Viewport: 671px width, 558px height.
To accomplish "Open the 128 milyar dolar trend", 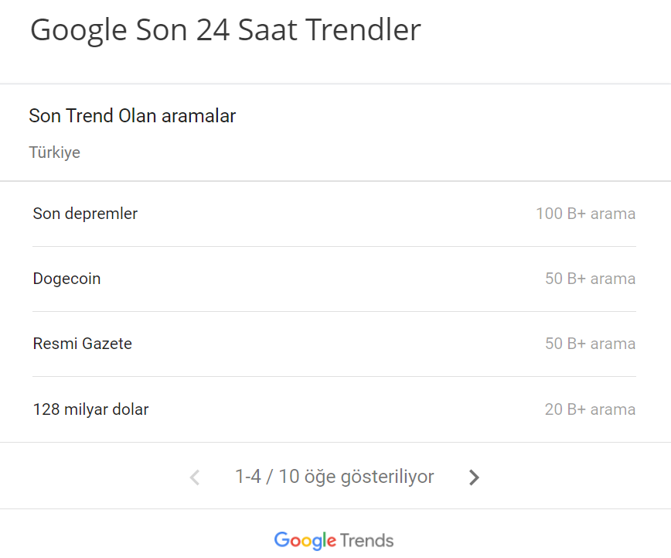I will pyautogui.click(x=90, y=409).
